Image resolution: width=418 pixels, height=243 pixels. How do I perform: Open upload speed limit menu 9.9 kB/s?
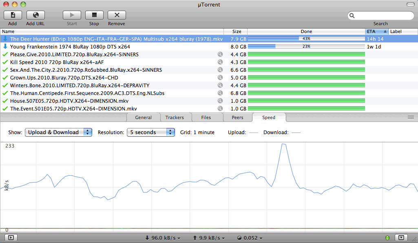point(209,238)
